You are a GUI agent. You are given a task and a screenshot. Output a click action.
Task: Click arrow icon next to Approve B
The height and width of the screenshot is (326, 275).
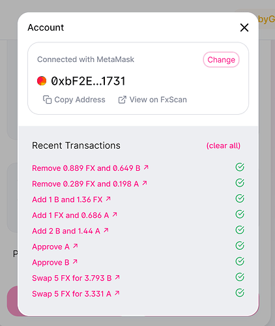75,261
